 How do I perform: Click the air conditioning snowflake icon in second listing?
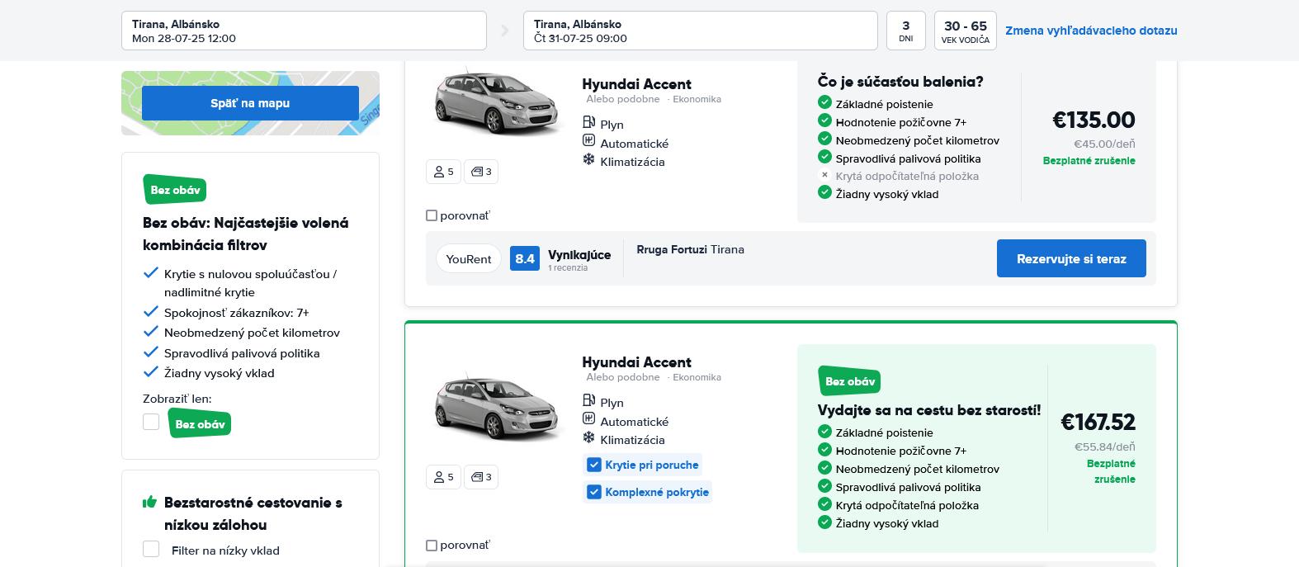click(x=588, y=437)
